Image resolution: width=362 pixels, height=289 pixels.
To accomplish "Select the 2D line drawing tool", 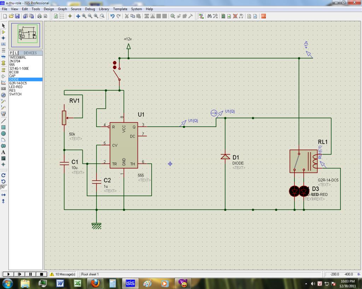I will 4,121.
